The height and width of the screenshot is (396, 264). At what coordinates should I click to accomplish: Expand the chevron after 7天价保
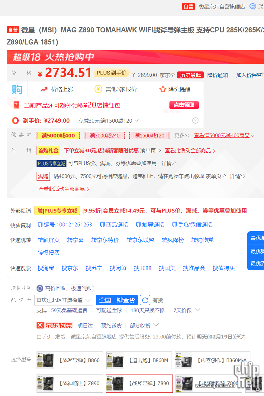[x=198, y=310]
